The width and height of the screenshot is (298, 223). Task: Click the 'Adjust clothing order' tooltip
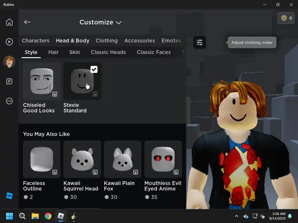pos(252,42)
